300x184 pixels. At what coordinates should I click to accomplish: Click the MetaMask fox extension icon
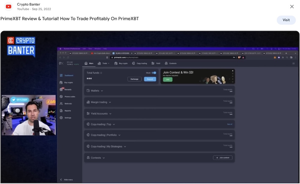(275, 57)
